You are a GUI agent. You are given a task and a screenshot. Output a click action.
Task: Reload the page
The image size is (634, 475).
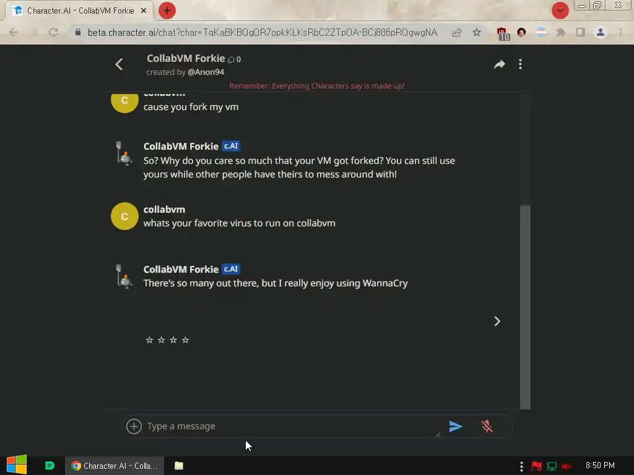click(x=53, y=32)
